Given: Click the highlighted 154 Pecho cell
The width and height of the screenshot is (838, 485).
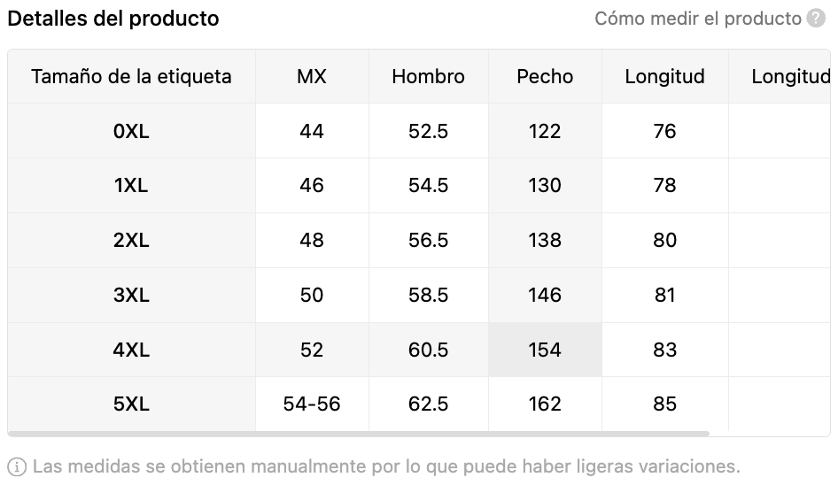Looking at the screenshot, I should click(545, 350).
